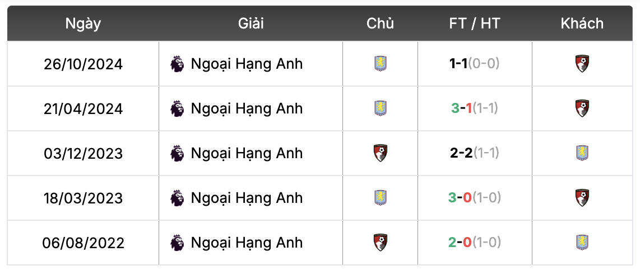Image resolution: width=640 pixels, height=275 pixels.
Task: Open the 3-1 score of 21/04/2024 match
Action: point(462,108)
